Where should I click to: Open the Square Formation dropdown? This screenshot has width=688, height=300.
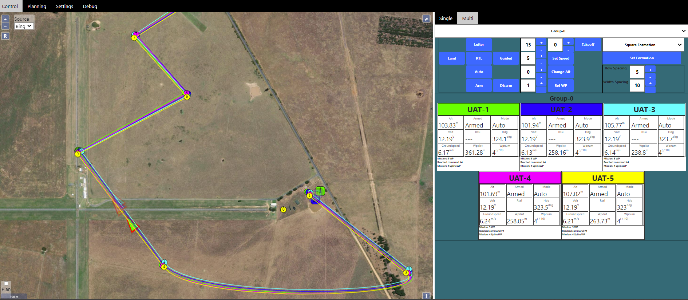643,45
